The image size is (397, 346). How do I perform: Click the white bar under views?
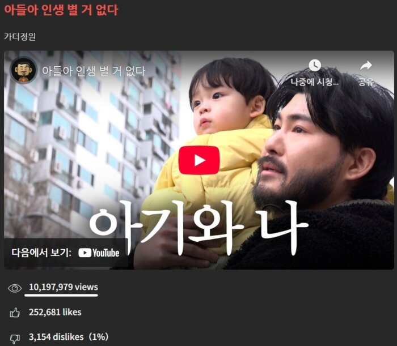pos(61,295)
